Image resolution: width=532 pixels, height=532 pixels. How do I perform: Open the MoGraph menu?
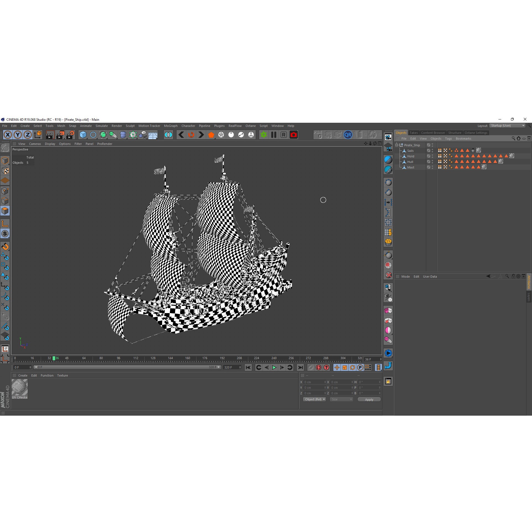[x=171, y=126]
